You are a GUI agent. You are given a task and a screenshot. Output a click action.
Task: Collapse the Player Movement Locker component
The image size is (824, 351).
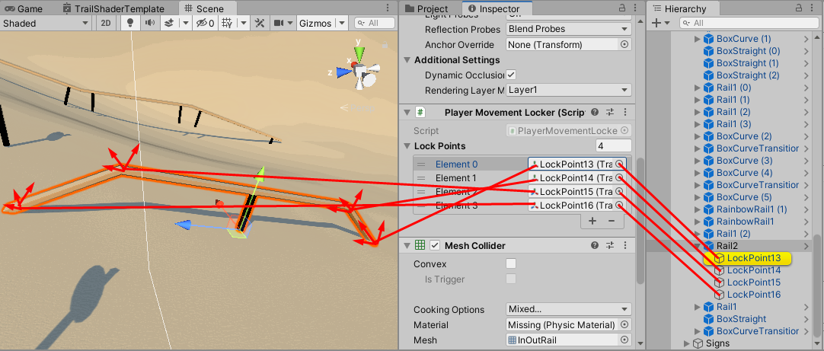click(407, 112)
